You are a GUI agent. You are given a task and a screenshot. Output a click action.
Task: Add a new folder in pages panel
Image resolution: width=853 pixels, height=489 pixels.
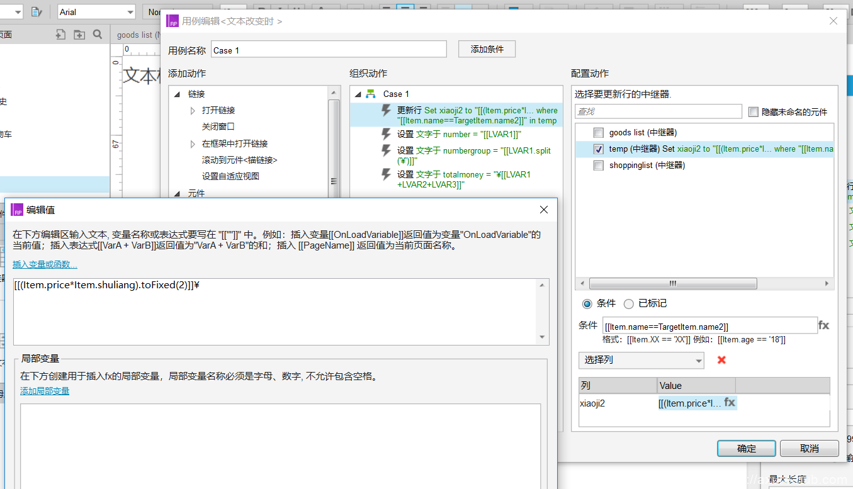pyautogui.click(x=79, y=35)
